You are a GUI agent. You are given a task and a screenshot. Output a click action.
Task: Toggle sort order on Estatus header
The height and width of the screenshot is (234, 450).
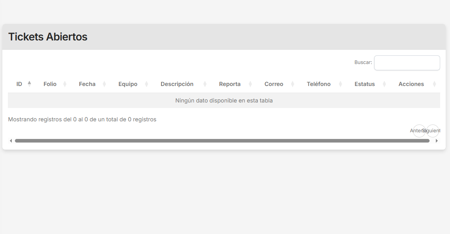[x=365, y=84]
